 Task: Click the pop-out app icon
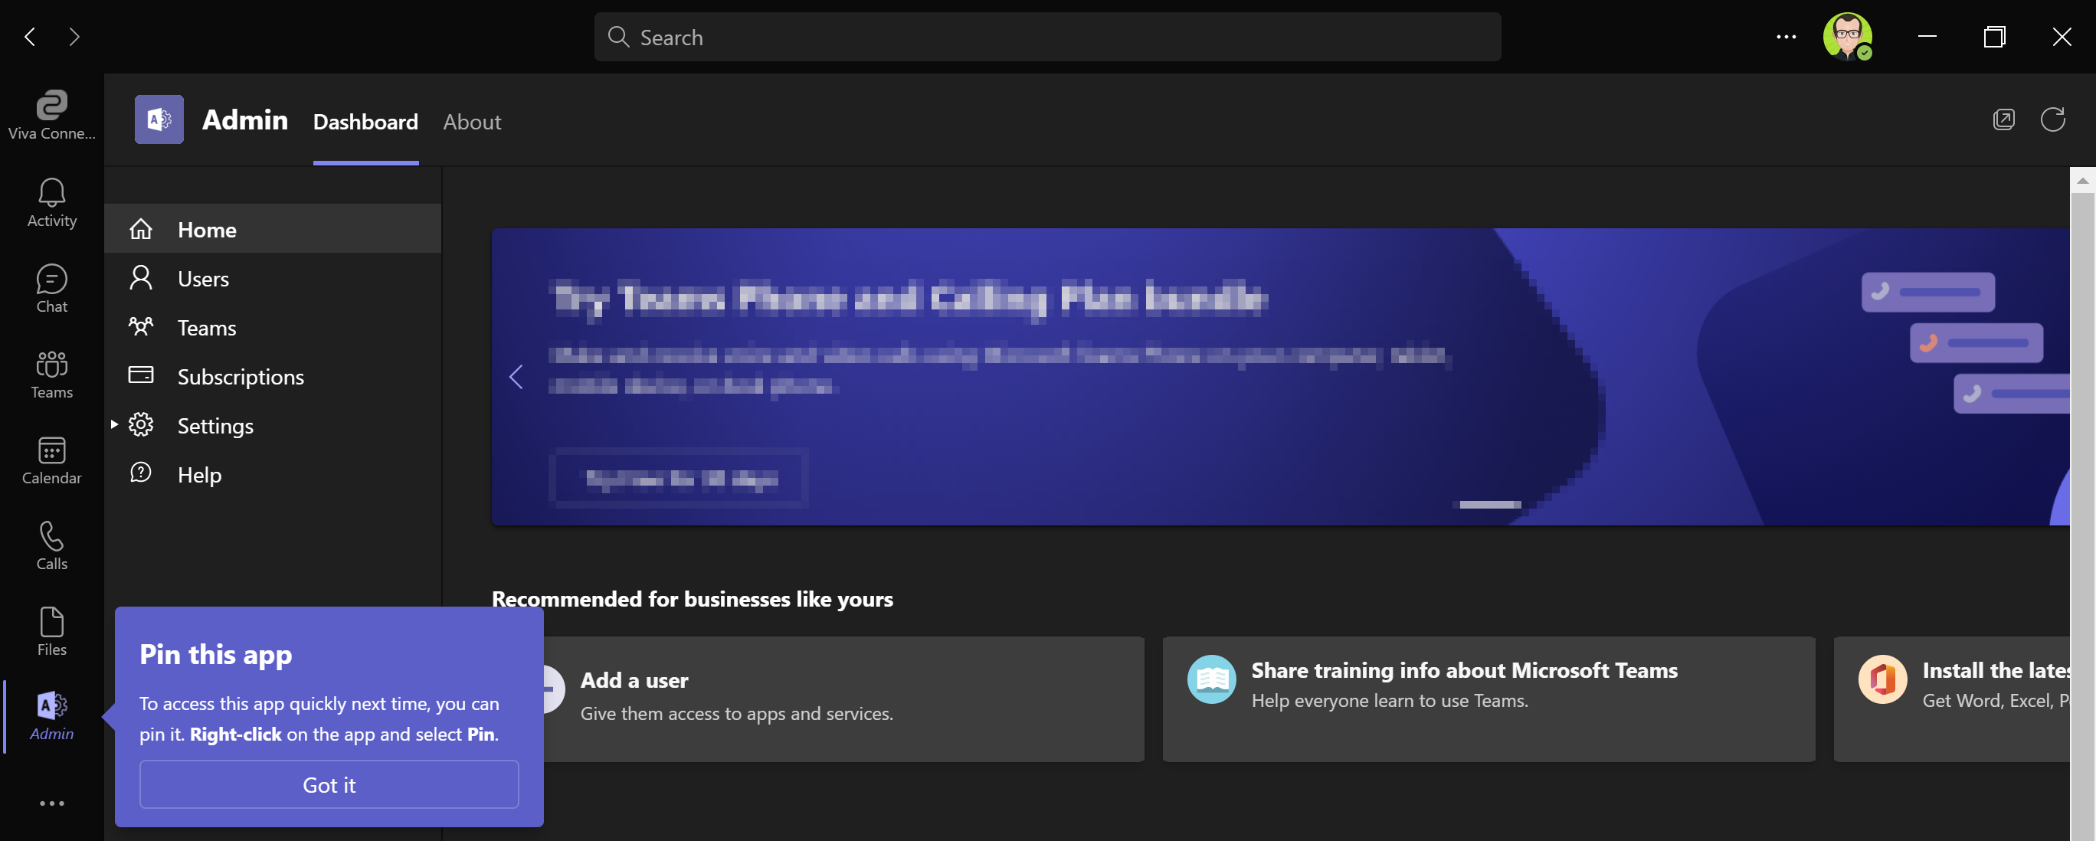point(2003,119)
